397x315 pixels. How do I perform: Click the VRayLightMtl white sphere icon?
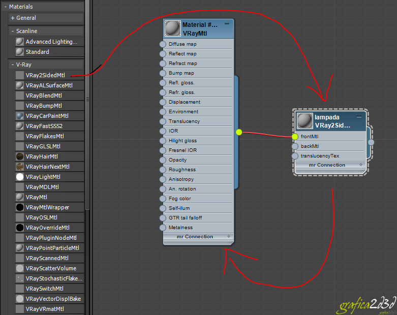[x=20, y=177]
